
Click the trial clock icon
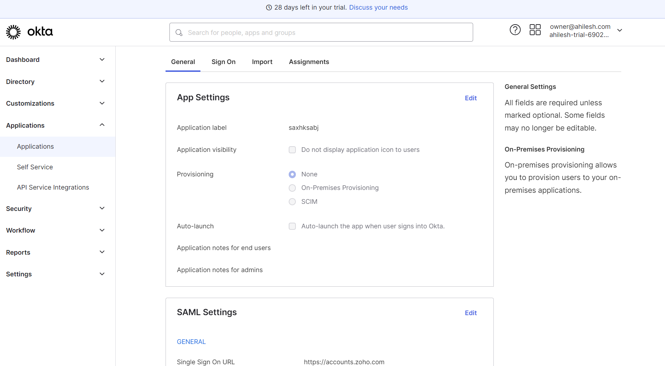pyautogui.click(x=269, y=7)
